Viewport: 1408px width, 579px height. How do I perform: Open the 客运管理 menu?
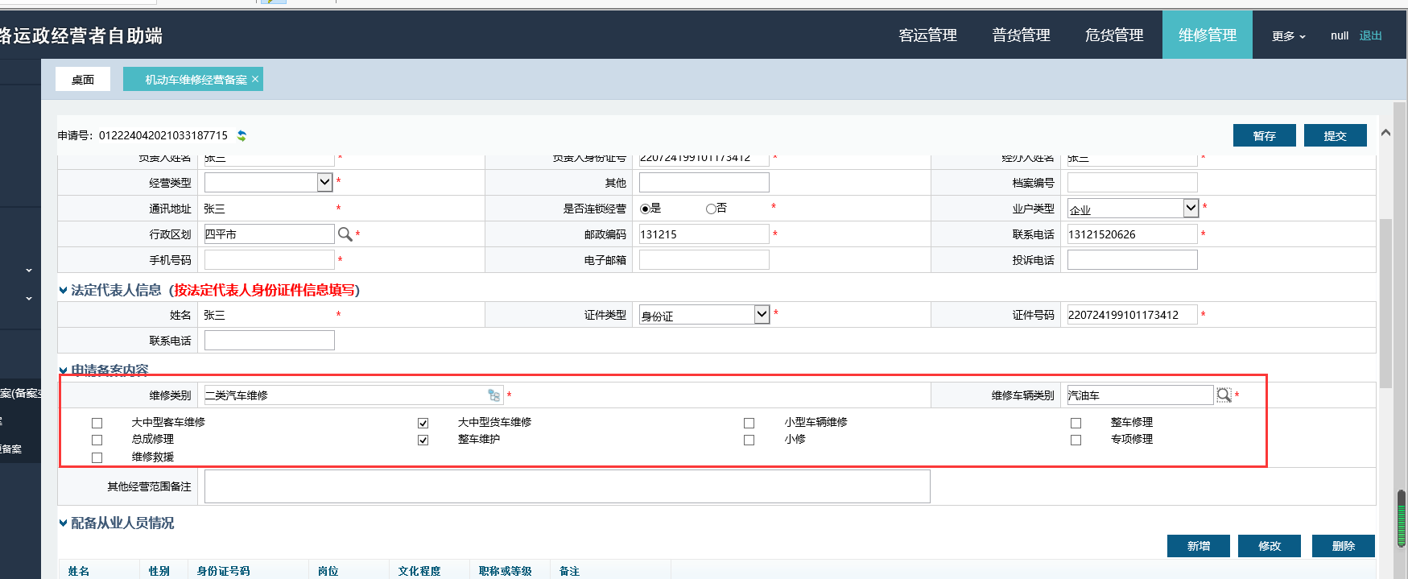click(927, 35)
